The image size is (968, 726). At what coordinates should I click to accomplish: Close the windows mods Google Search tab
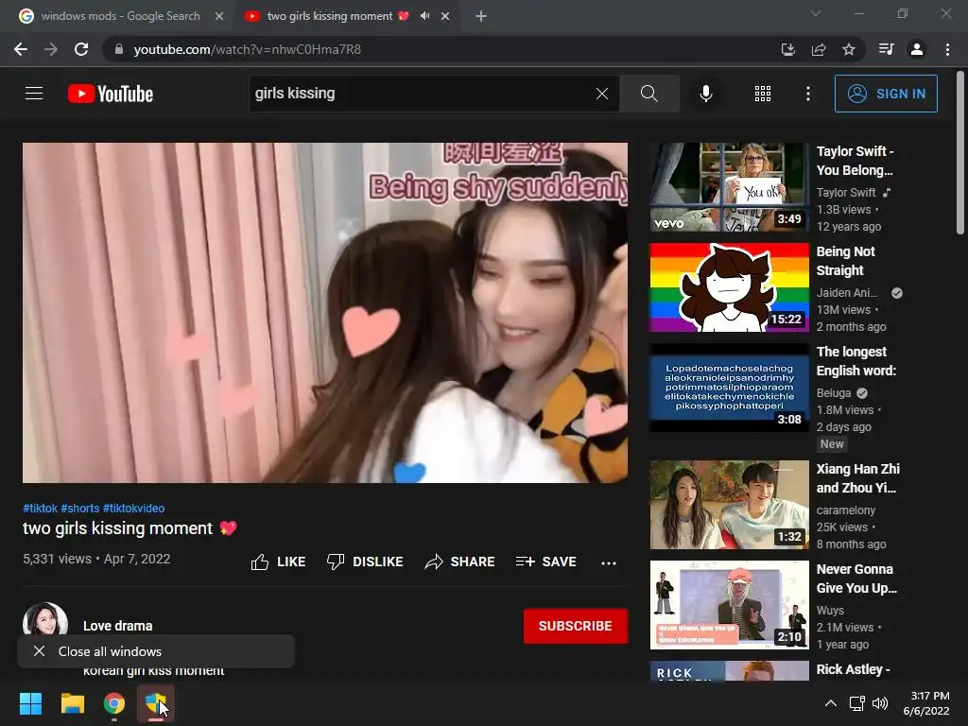tap(219, 16)
